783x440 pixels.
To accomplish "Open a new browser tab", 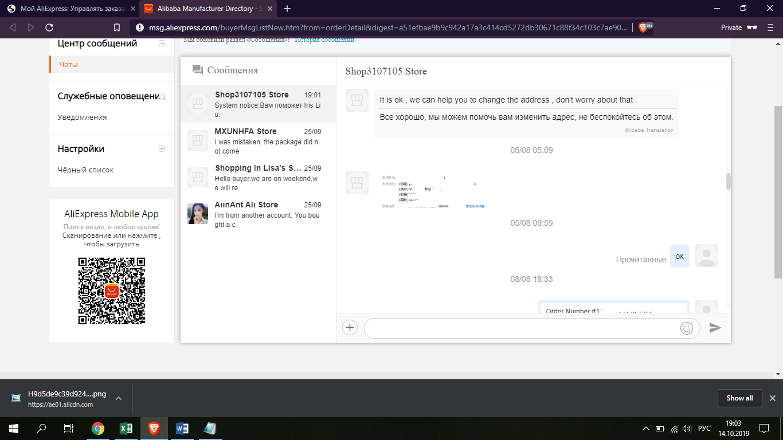I will click(287, 9).
